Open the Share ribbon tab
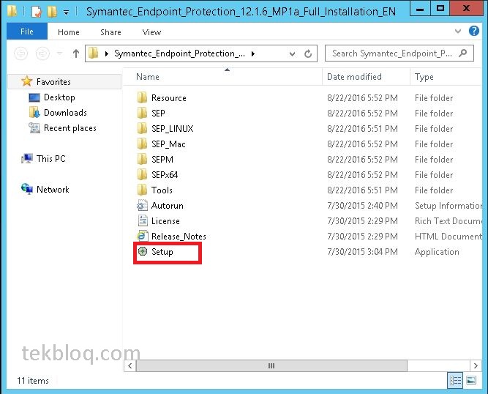Viewport: 488px width, 394px height. [x=110, y=32]
